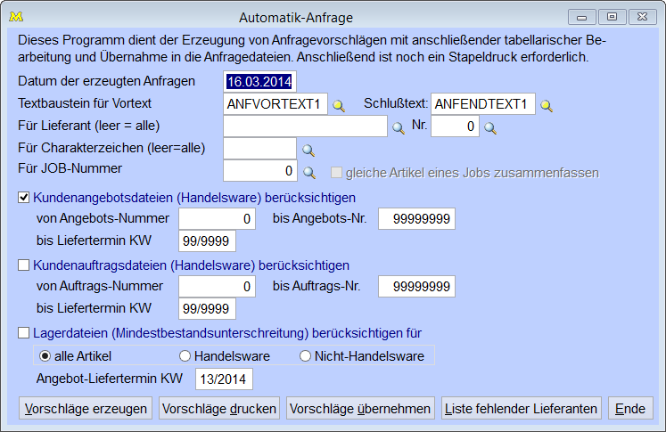The image size is (666, 432).
Task: Click the Angebot-Liefertermin KW field
Action: (225, 379)
